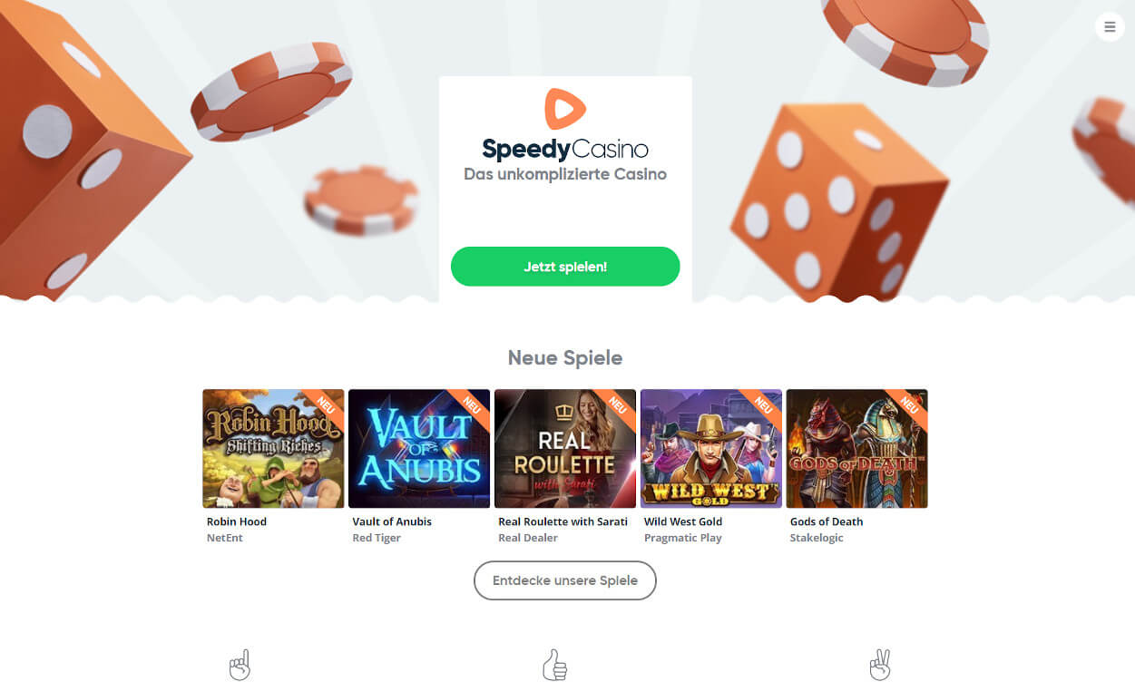The image size is (1135, 682).
Task: Open the Gods of Death game thumbnail
Action: click(857, 449)
